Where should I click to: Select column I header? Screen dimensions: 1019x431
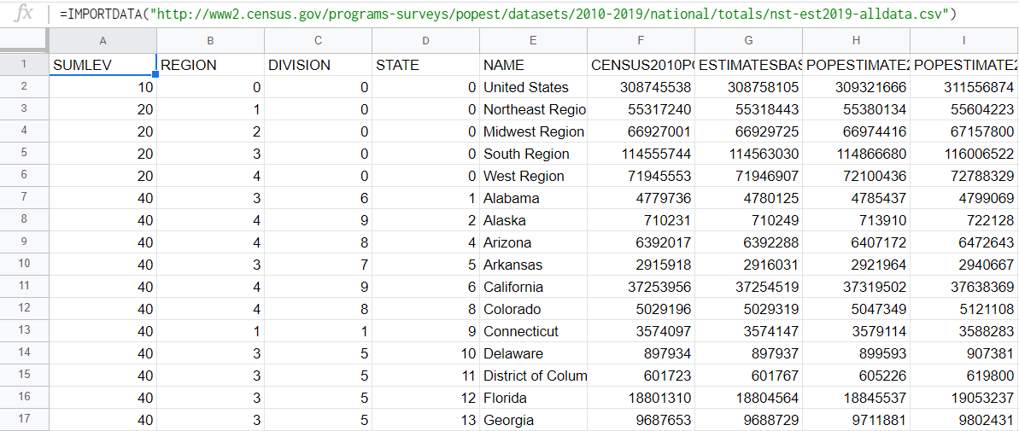[x=964, y=40]
